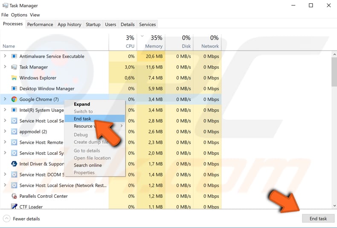Viewport: 337px width, 228px height.
Task: Click the process list scrollbar thumb
Action: [334, 72]
